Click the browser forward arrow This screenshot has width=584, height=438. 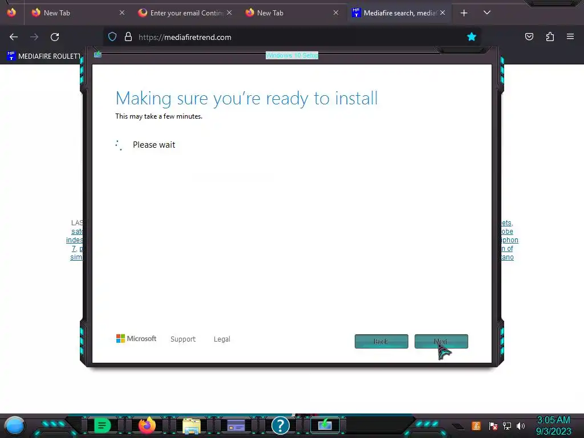coord(34,37)
